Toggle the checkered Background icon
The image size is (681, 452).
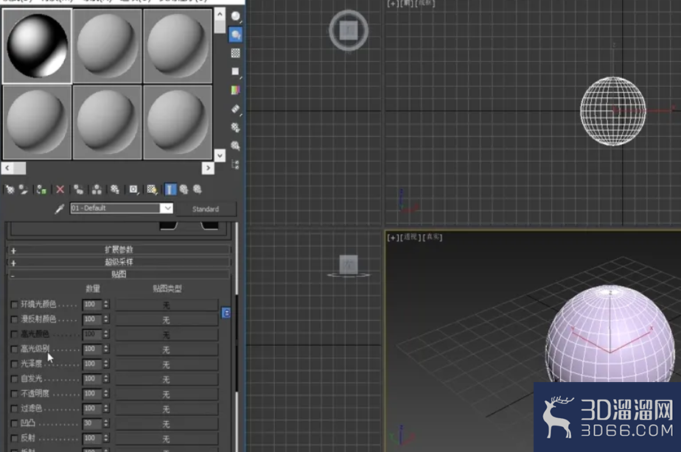[x=235, y=53]
